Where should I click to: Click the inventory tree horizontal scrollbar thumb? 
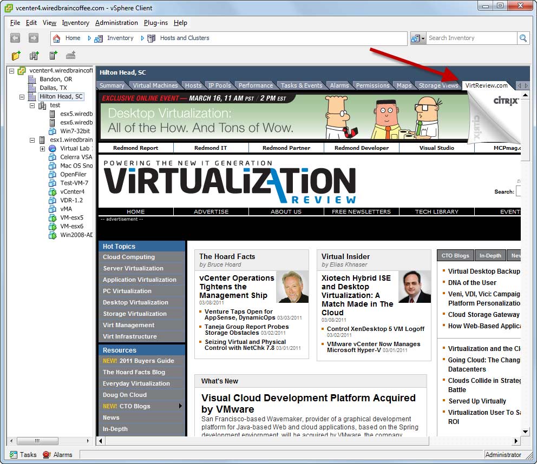(37, 441)
